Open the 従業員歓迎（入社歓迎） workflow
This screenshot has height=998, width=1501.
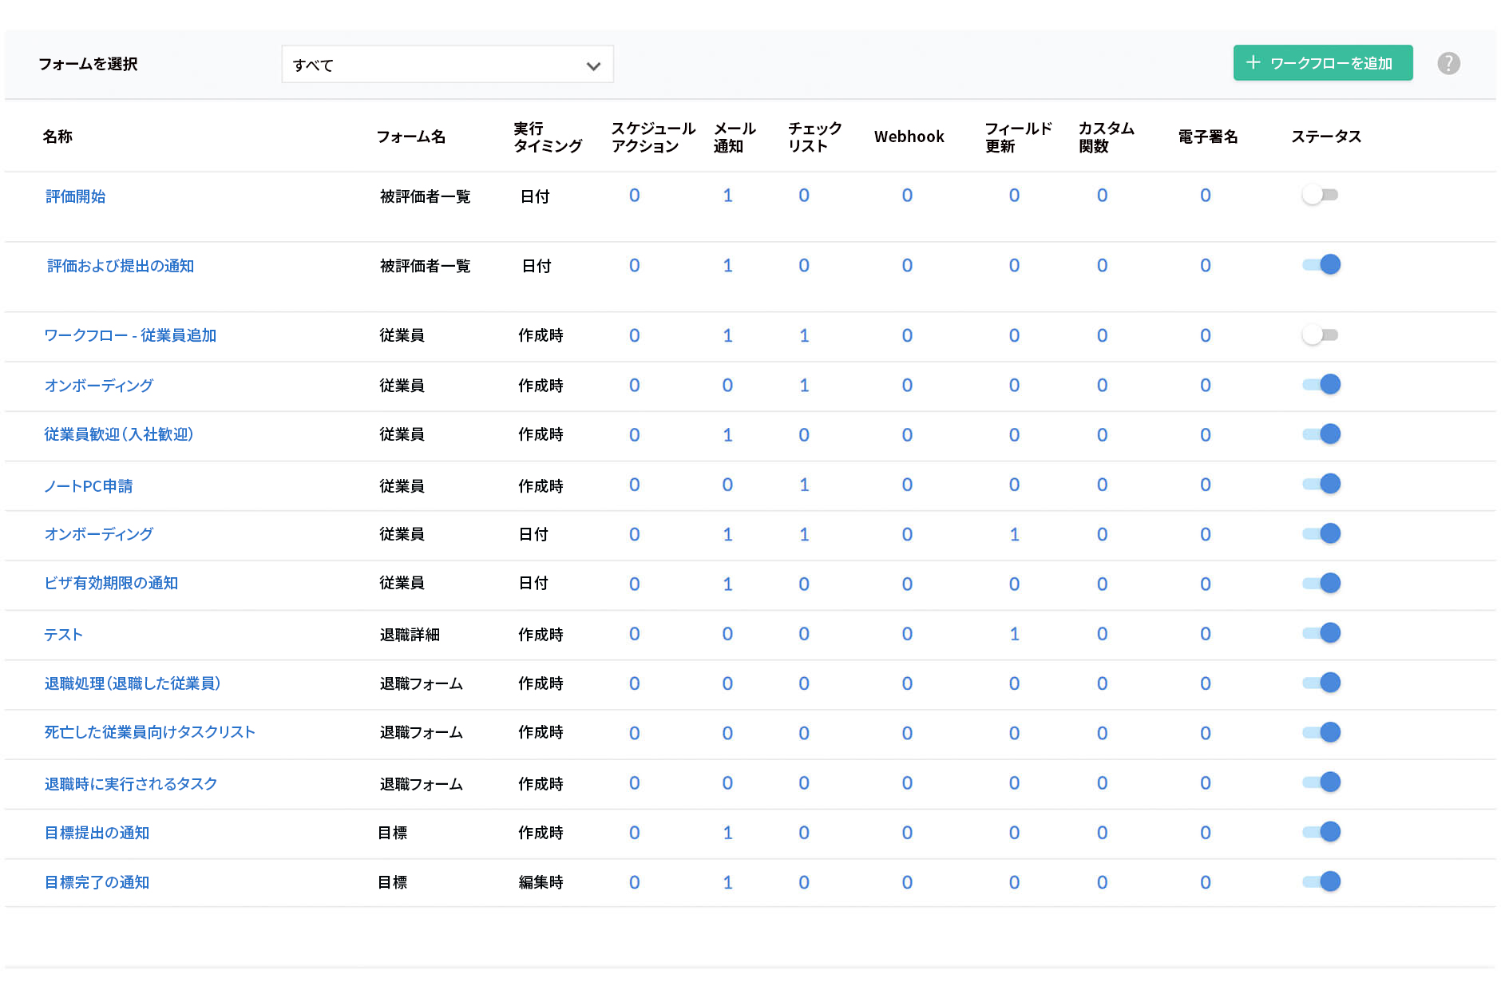click(x=118, y=434)
